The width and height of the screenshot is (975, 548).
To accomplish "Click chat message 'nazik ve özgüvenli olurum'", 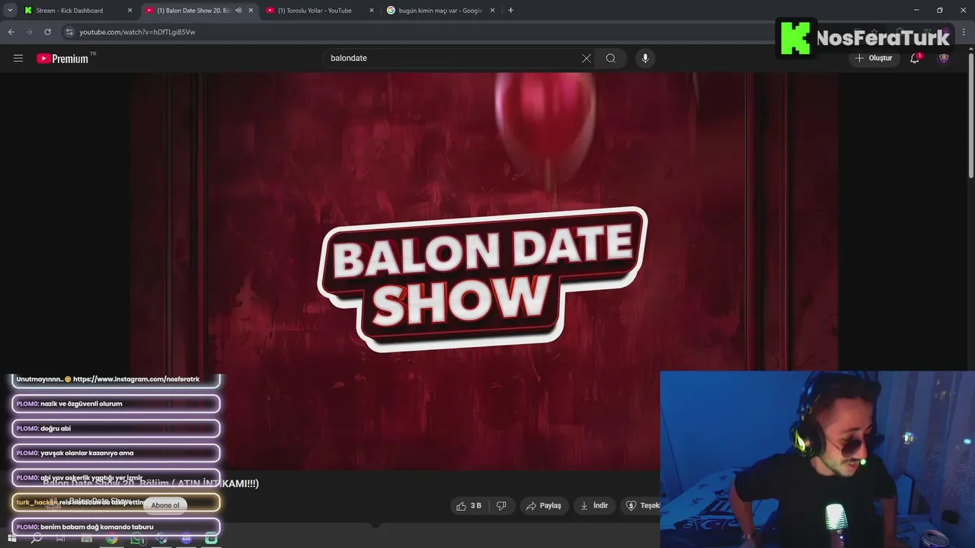I will click(116, 404).
